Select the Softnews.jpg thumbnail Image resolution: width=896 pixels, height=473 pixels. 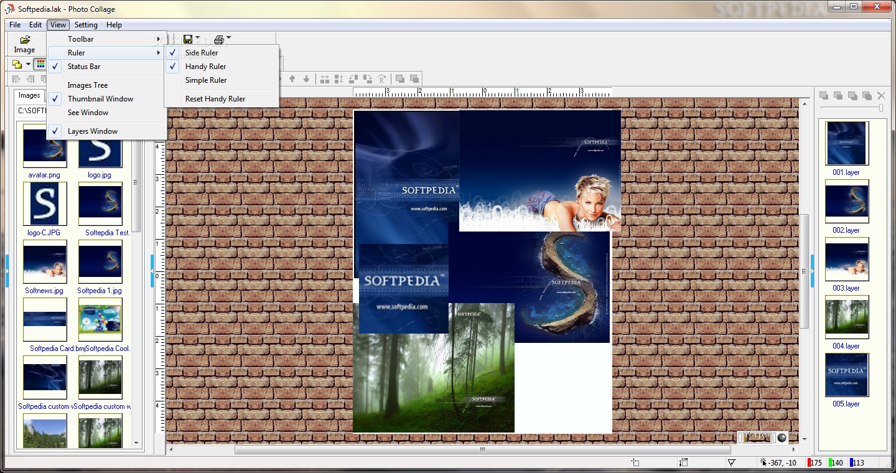45,261
